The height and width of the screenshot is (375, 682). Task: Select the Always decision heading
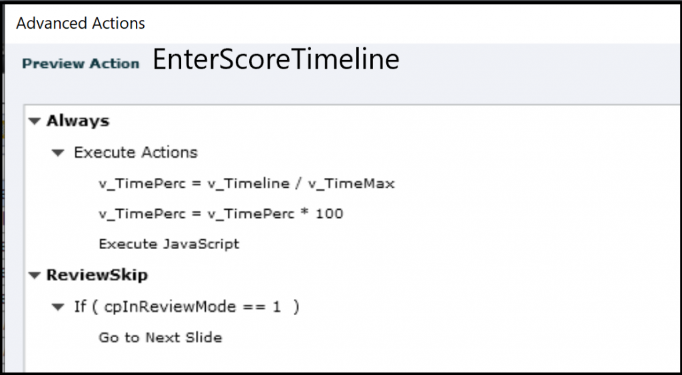[x=78, y=121]
